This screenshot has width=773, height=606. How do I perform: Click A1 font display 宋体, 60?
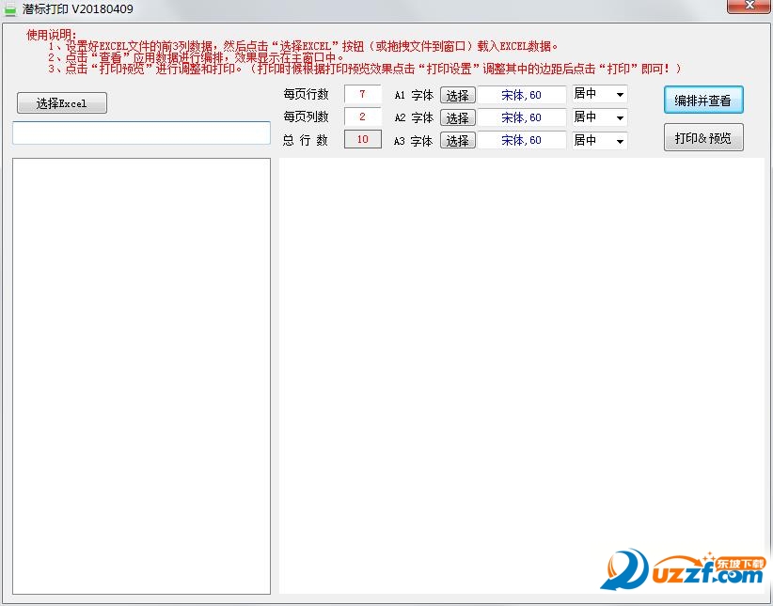522,95
